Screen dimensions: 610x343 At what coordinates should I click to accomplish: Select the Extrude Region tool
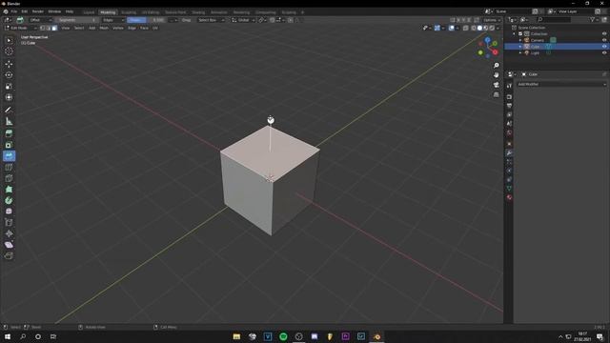9,133
